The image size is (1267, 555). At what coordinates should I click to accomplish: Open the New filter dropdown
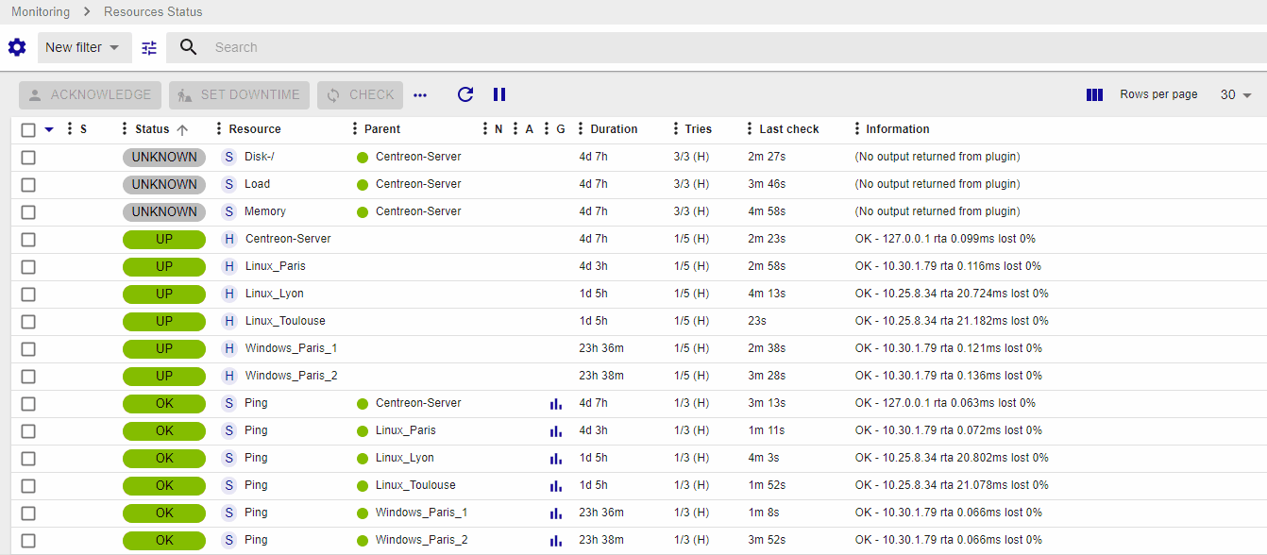click(x=82, y=47)
